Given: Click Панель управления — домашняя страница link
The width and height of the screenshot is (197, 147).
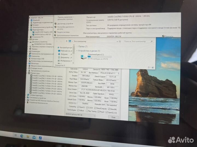Looking at the screenshot, I should click(x=66, y=18).
